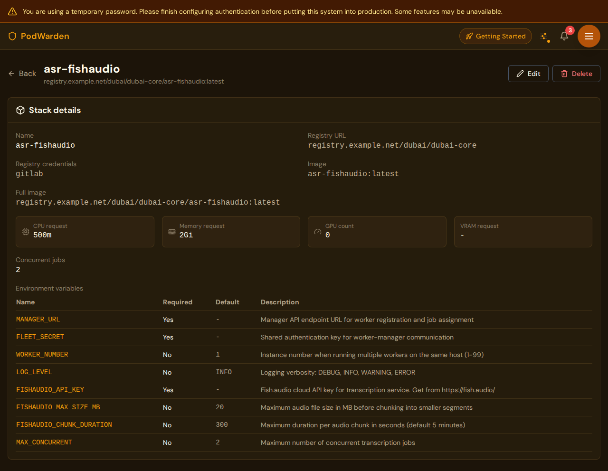608x471 pixels.
Task: Open the notifications bell icon
Action: click(564, 36)
